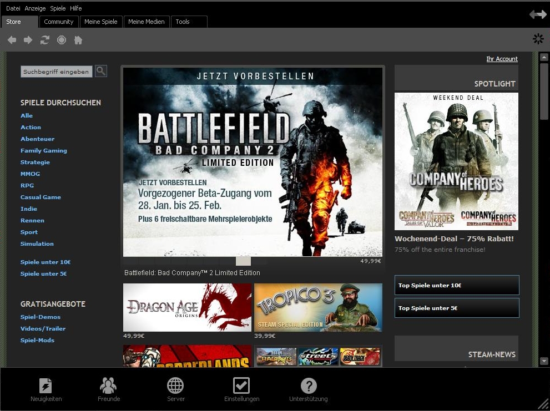
Task: Open the Battlefield Bad Company 2 banner
Action: pyautogui.click(x=253, y=162)
